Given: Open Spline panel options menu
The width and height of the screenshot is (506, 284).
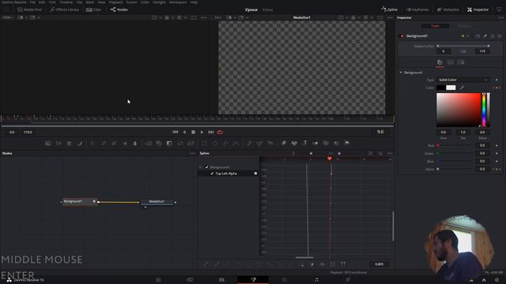Looking at the screenshot, I should pyautogui.click(x=390, y=154).
